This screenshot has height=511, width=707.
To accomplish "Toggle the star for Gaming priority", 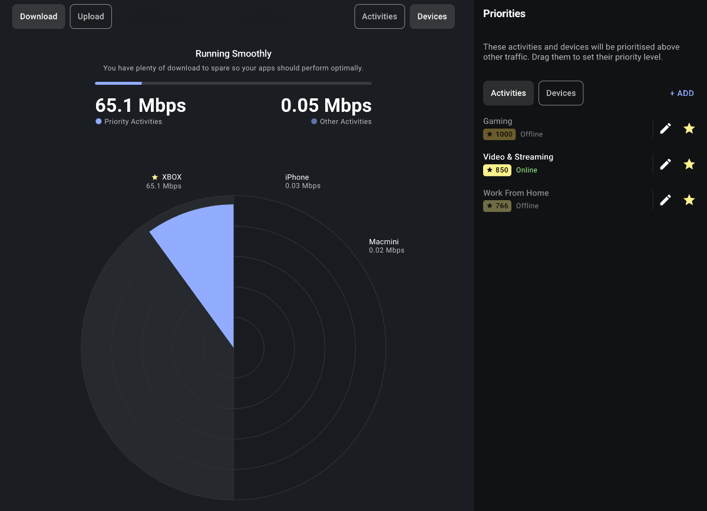I will (x=689, y=128).
